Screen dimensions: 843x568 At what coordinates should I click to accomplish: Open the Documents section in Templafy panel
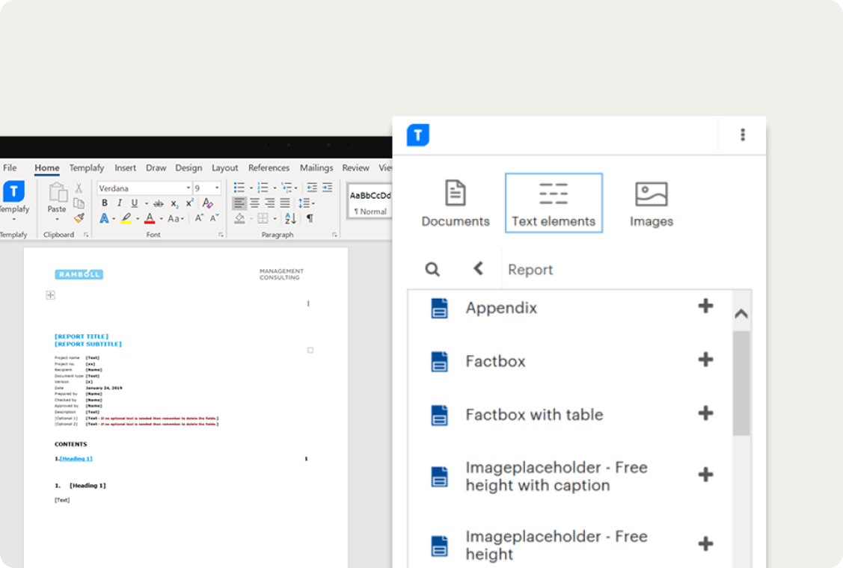(x=455, y=203)
